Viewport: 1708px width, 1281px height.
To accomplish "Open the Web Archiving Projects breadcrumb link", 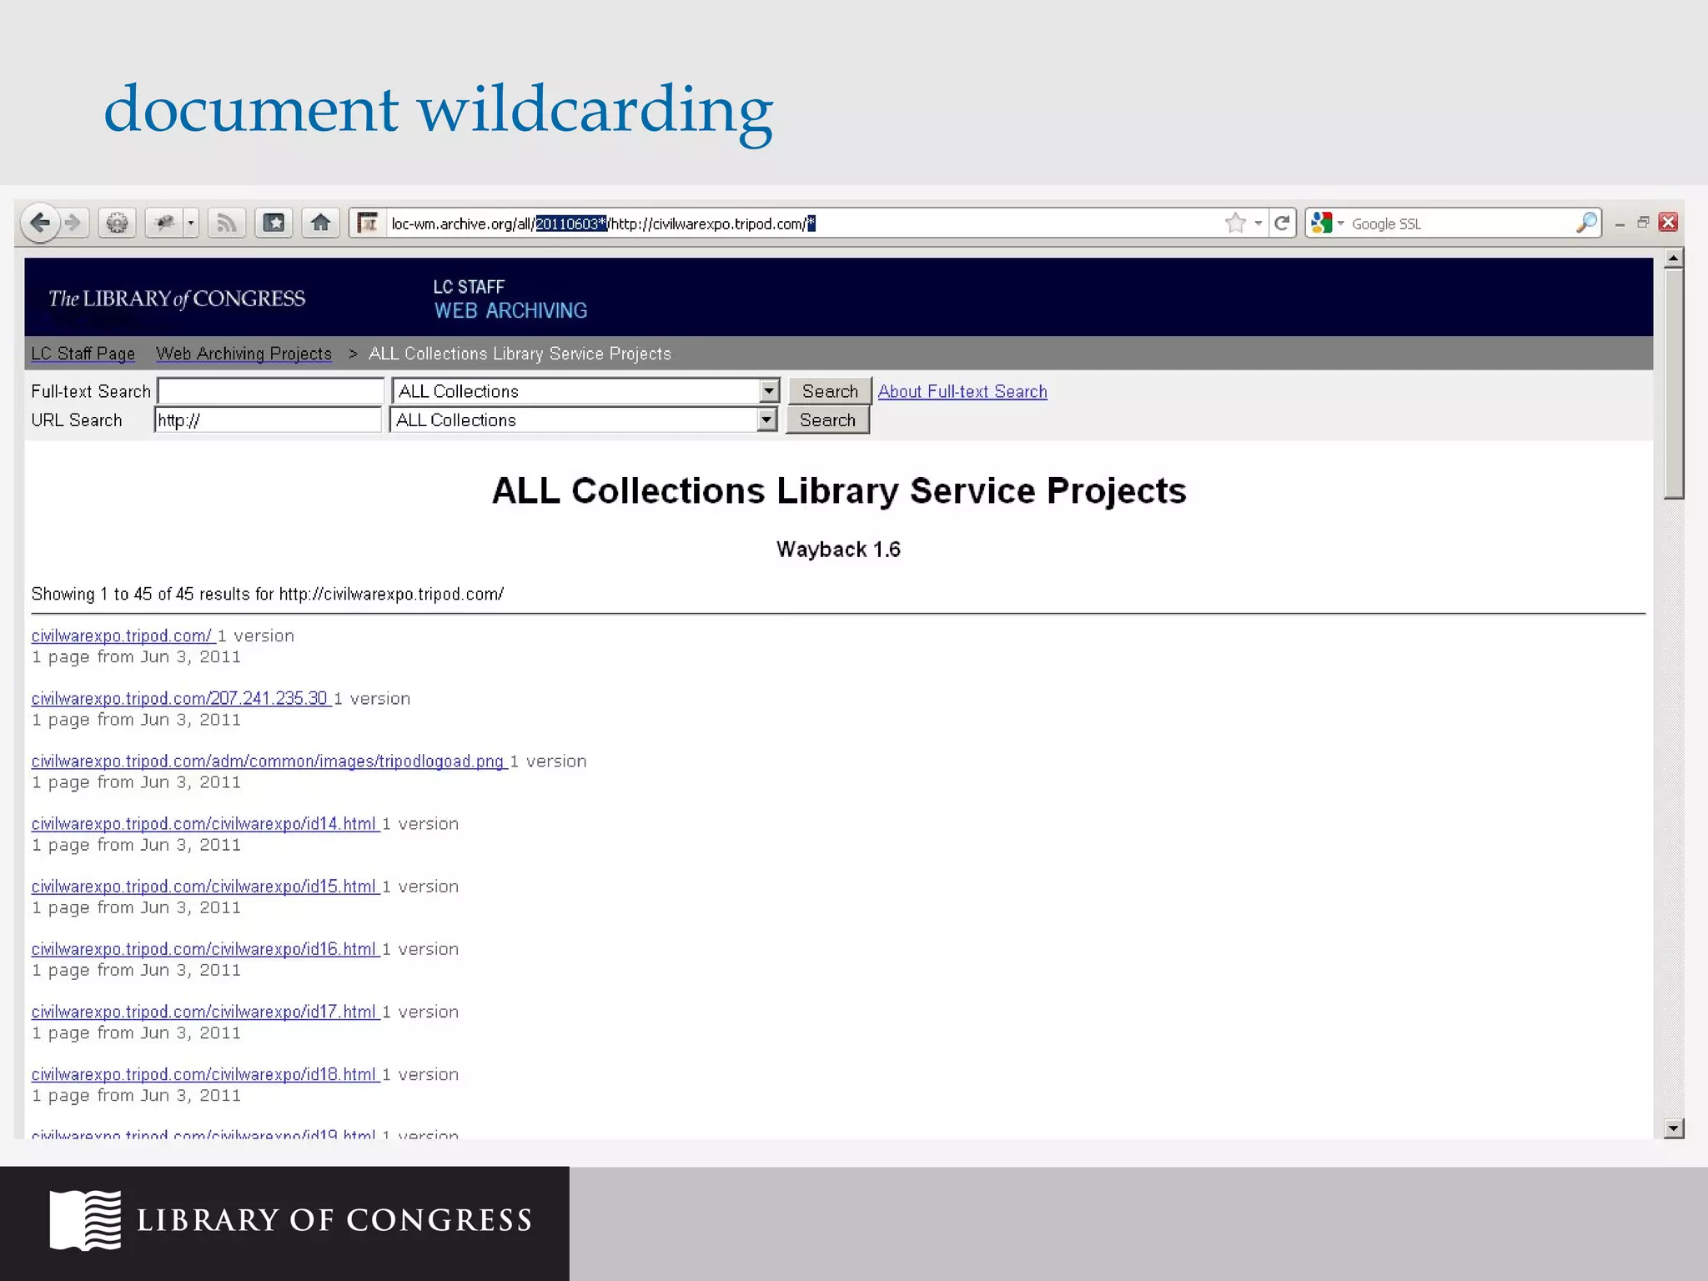I will click(244, 354).
